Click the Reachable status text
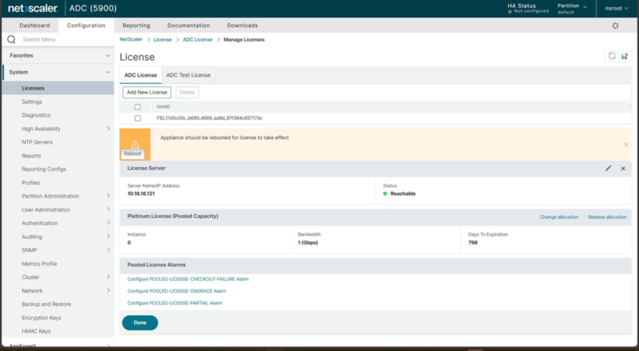The image size is (639, 351). [x=403, y=193]
